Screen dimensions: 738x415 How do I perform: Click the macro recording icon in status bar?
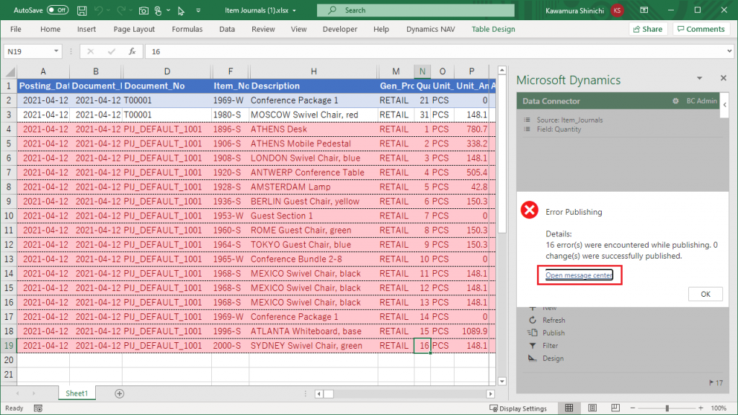coord(38,409)
